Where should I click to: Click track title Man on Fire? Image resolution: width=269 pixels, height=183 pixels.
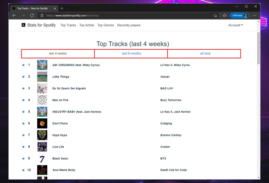click(60, 100)
